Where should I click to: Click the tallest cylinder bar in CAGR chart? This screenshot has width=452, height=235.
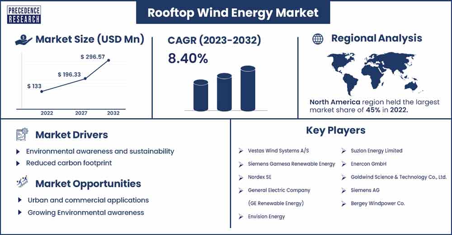248,88
